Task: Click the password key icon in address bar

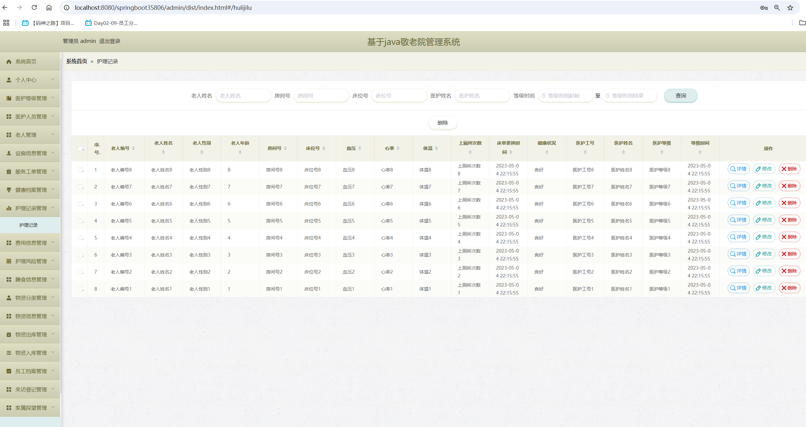Action: pyautogui.click(x=764, y=8)
